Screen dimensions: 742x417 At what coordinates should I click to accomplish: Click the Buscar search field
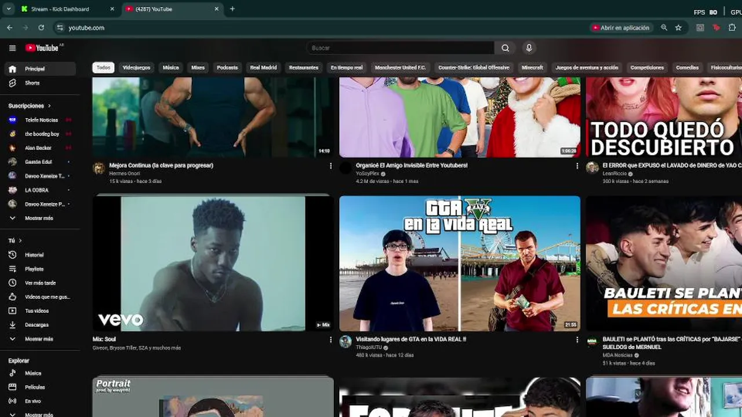(x=400, y=48)
